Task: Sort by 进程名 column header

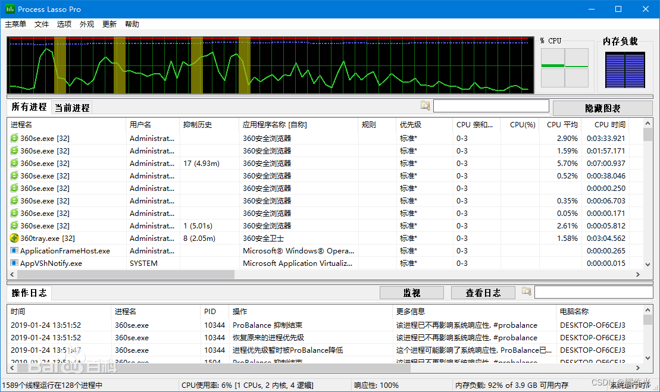Action: [67, 124]
